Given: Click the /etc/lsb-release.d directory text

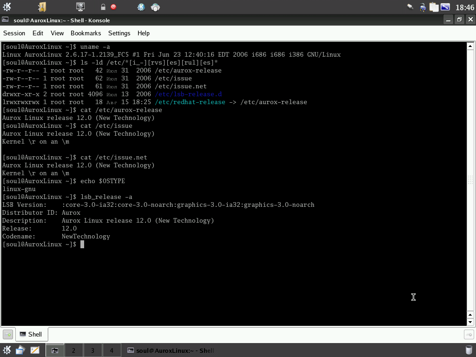Looking at the screenshot, I should pos(188,94).
